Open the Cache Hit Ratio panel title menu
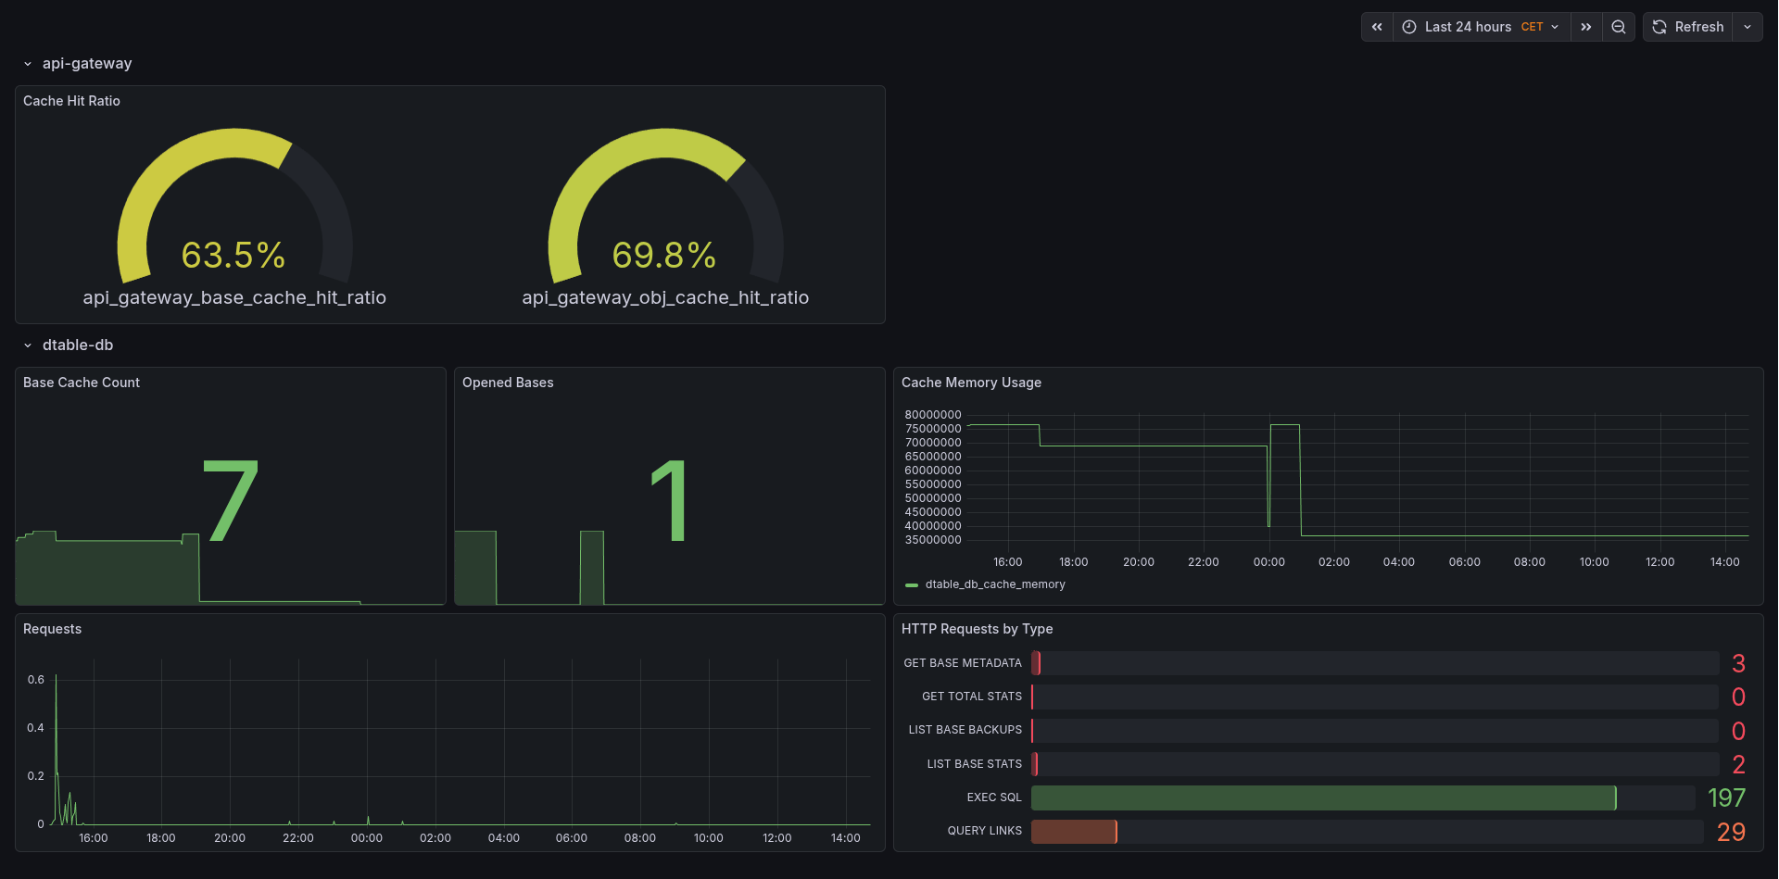 tap(71, 101)
